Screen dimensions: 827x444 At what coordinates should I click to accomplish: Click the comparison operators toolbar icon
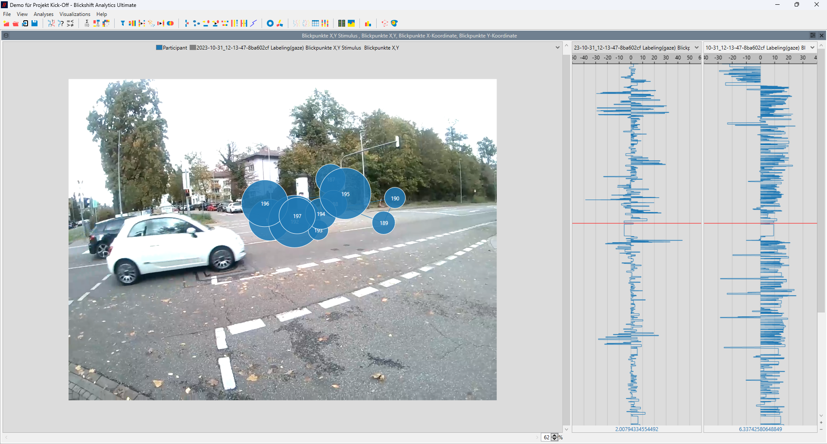pos(70,23)
